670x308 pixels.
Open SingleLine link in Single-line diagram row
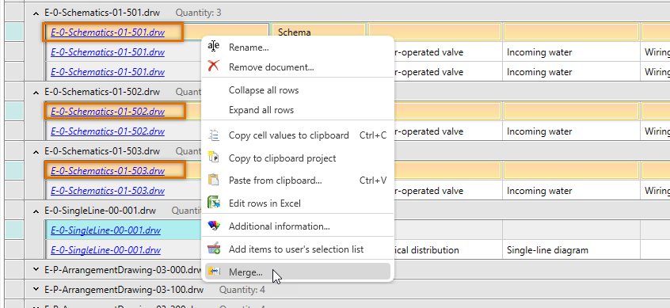click(x=105, y=250)
